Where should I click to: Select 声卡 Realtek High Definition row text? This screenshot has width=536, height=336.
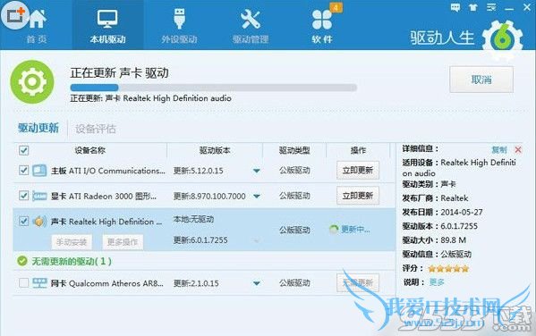106,222
